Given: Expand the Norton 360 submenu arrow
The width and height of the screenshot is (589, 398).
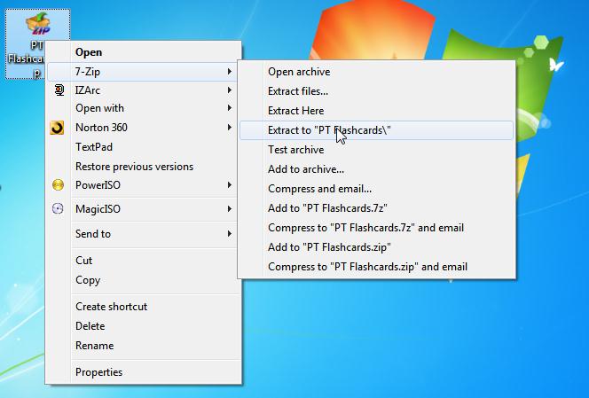Looking at the screenshot, I should (x=229, y=128).
